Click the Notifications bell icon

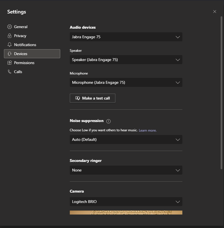(x=10, y=45)
